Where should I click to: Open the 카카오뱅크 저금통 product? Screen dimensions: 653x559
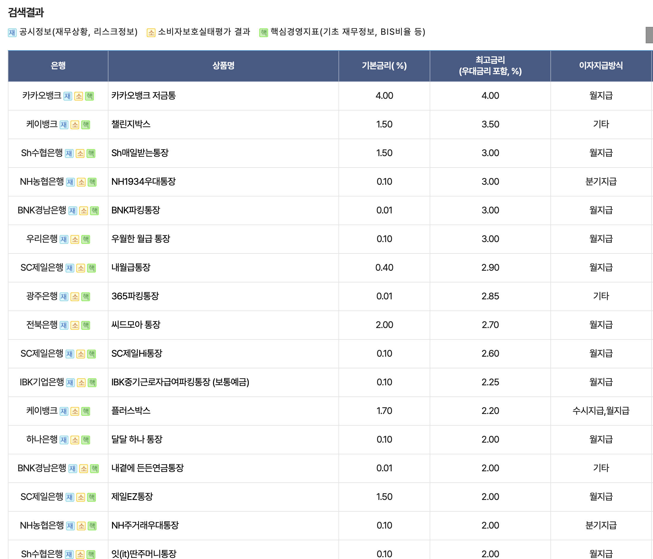(x=144, y=96)
